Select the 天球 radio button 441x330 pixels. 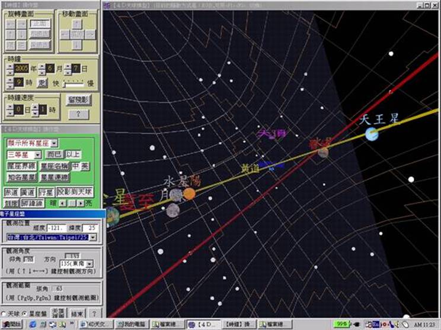tap(5, 313)
